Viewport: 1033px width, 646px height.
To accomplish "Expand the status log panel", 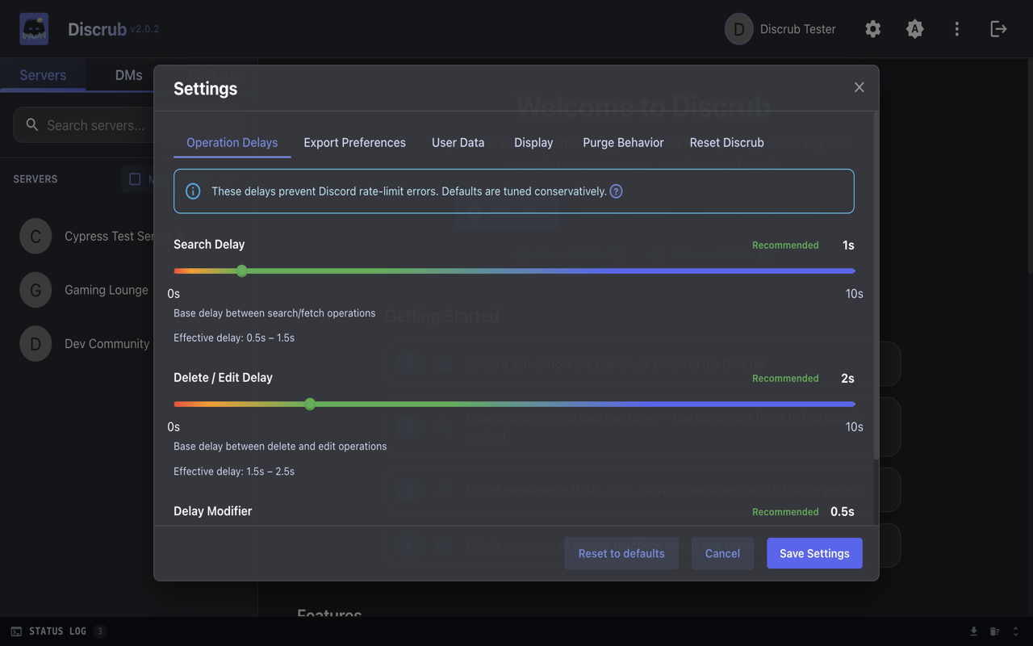I will tap(1016, 631).
